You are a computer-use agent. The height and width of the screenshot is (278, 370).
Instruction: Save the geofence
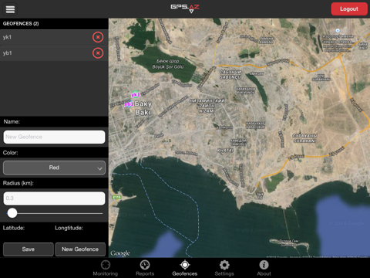coord(29,249)
